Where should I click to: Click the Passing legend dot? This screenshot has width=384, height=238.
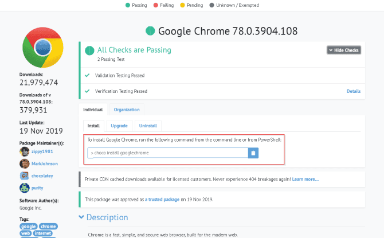pyautogui.click(x=128, y=5)
